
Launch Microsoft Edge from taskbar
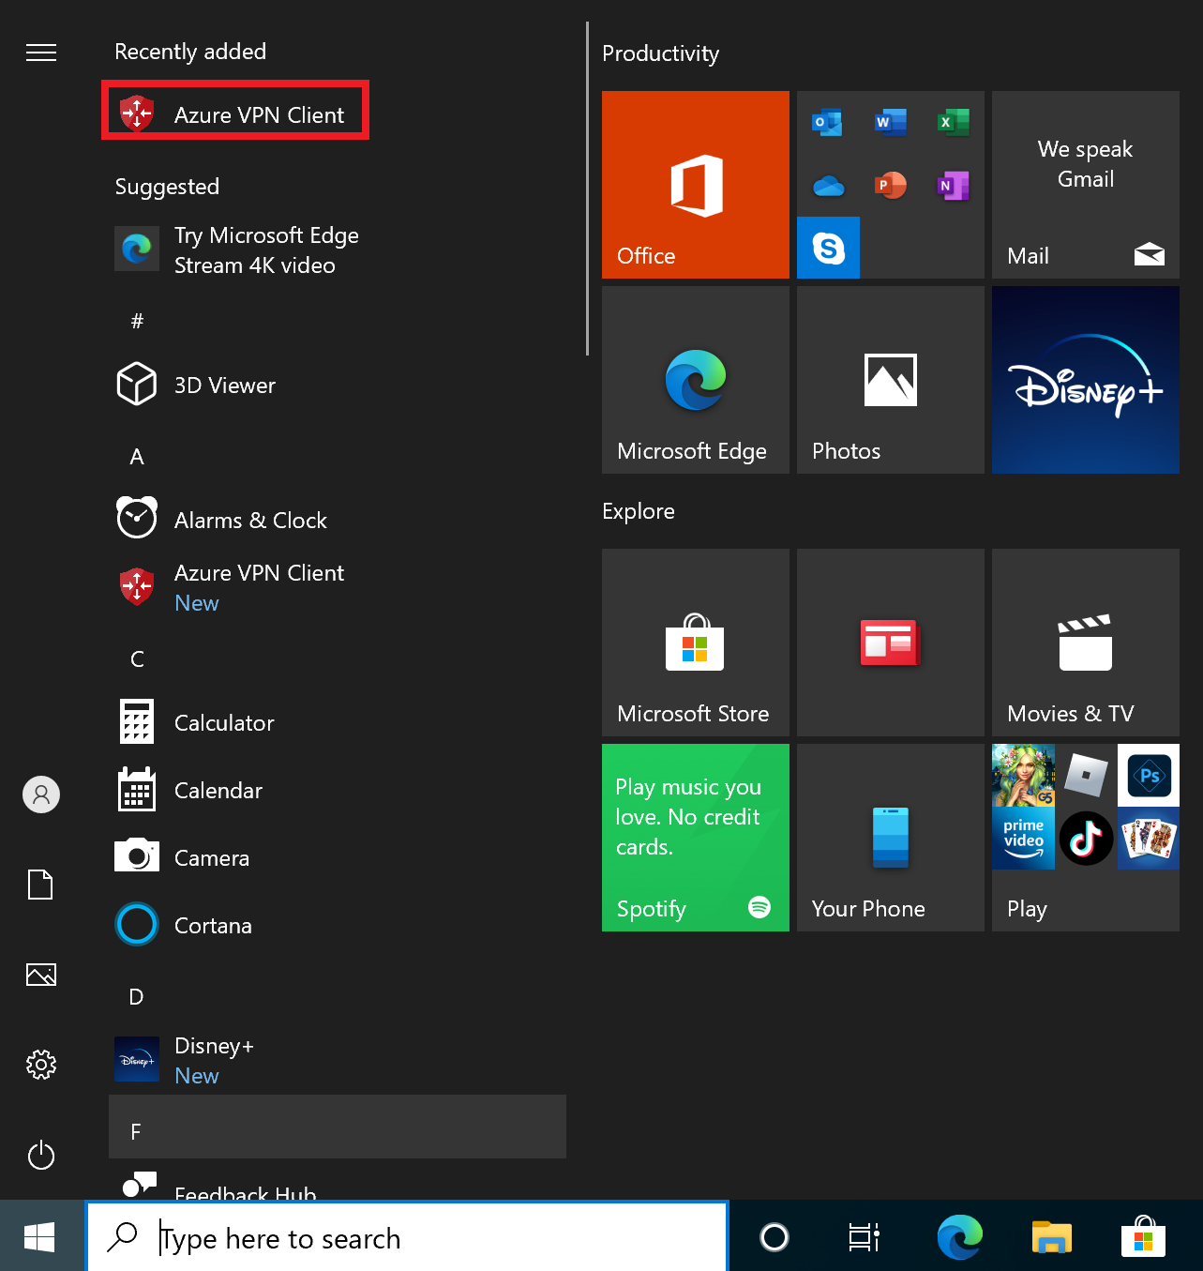click(x=959, y=1237)
